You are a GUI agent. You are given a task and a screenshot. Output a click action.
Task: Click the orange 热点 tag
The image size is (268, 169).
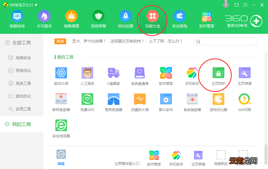click(x=60, y=41)
